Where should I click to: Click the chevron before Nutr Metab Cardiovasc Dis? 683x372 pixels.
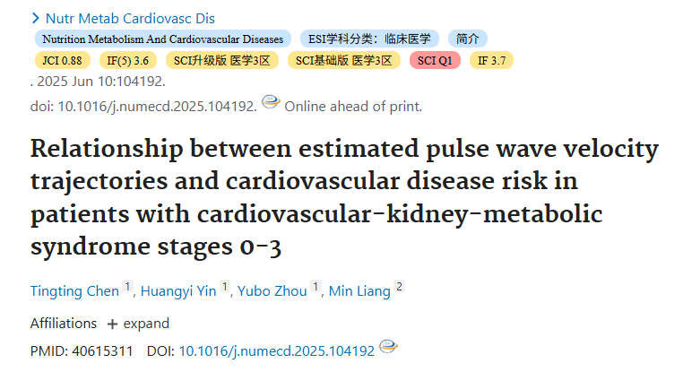click(x=36, y=18)
